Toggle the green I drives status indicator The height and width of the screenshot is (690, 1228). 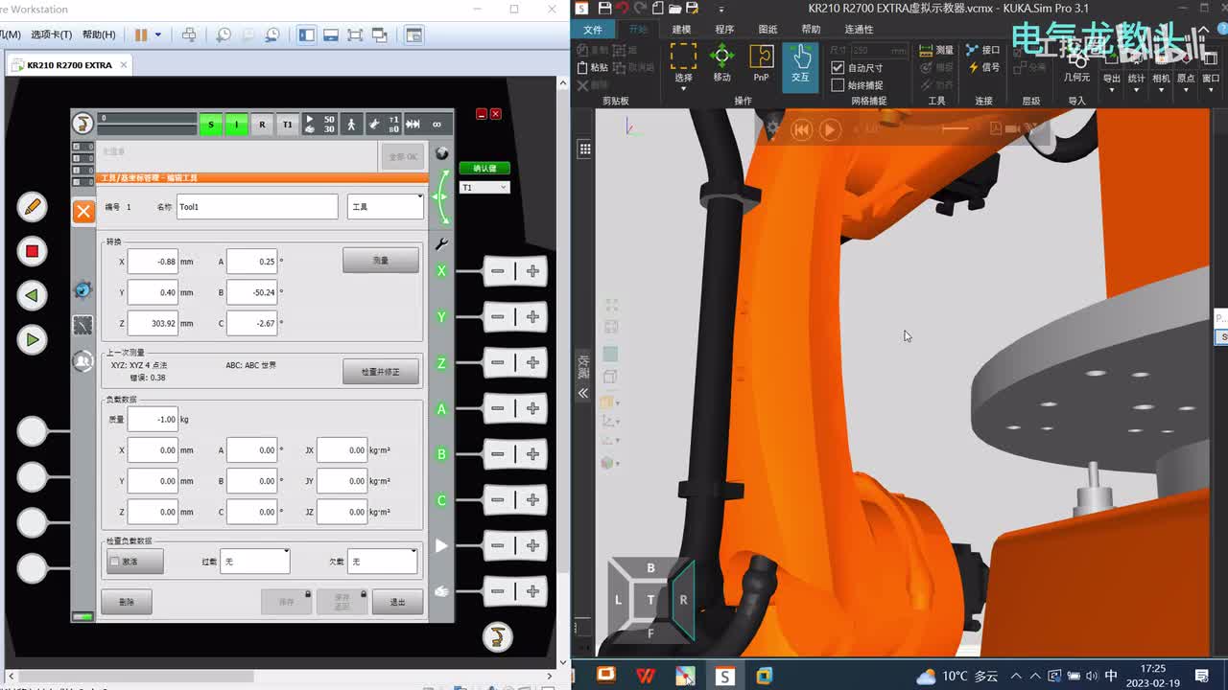(x=236, y=125)
